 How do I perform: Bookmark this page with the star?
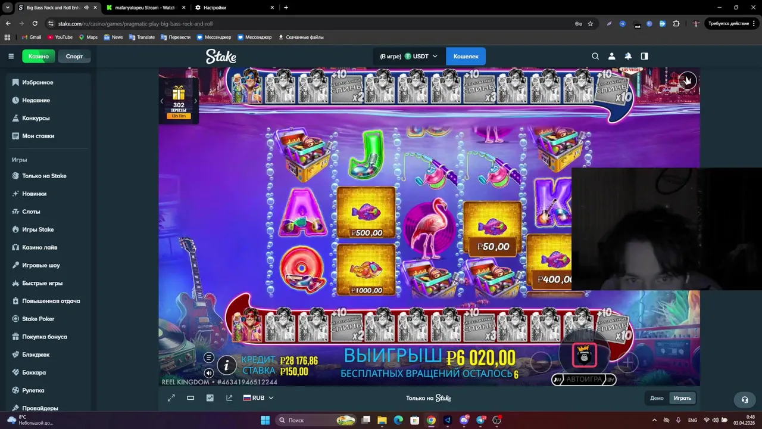point(591,24)
